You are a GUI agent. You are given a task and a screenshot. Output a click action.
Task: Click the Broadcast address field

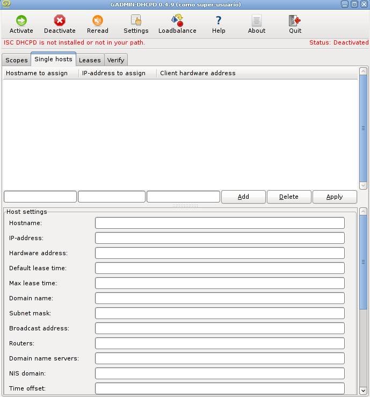(220, 328)
